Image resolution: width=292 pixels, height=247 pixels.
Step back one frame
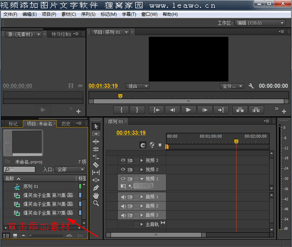(173, 110)
